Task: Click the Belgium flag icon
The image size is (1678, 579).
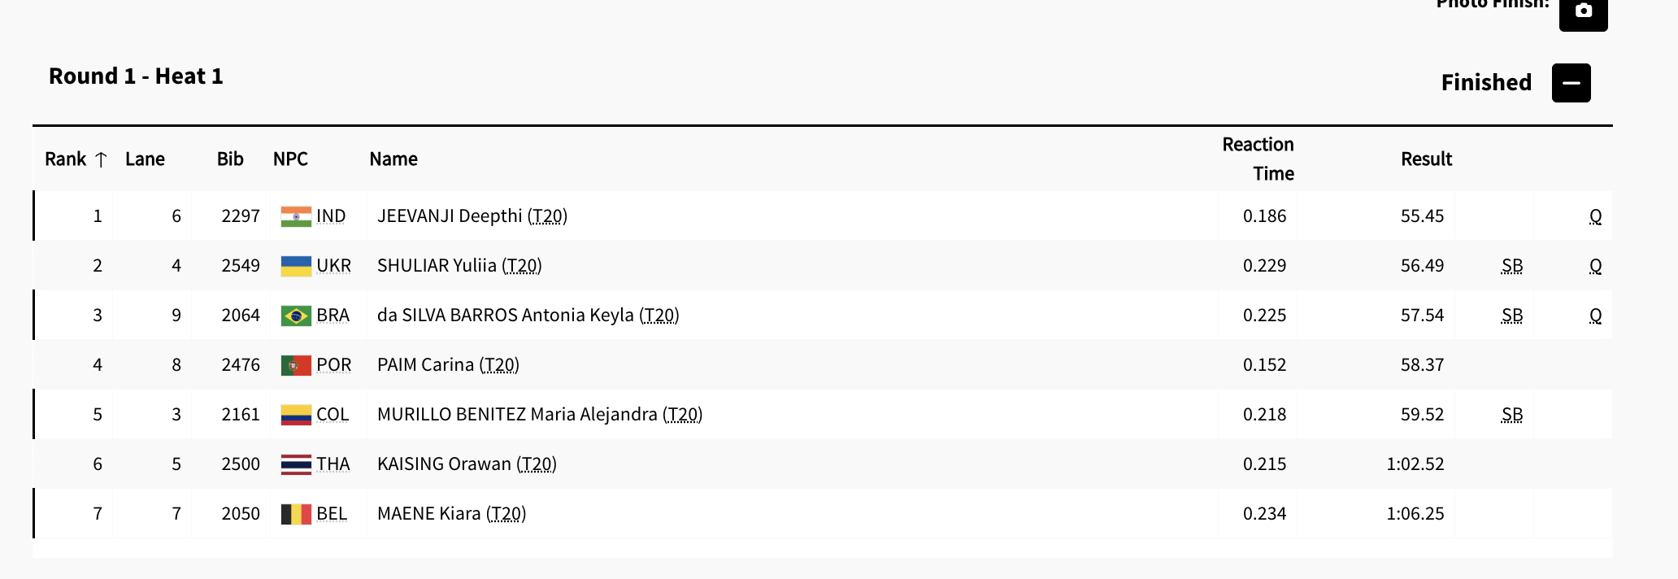Action: point(296,514)
